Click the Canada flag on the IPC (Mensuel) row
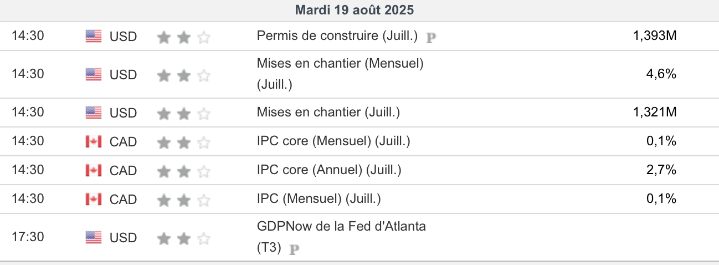The image size is (719, 265). click(x=94, y=200)
